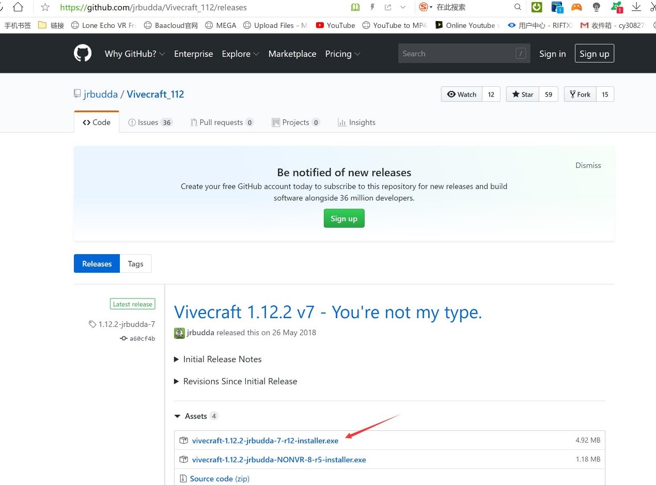The width and height of the screenshot is (656, 485).
Task: Open the Why GitHub? dropdown
Action: pyautogui.click(x=134, y=54)
